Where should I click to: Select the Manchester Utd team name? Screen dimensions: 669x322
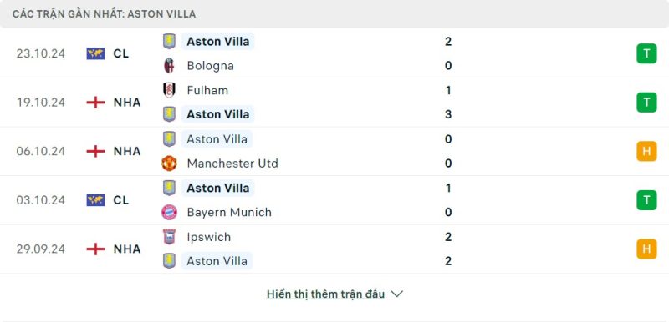click(x=232, y=164)
